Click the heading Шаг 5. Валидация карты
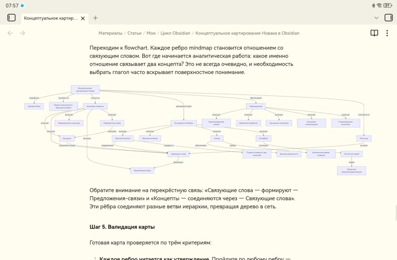The height and width of the screenshot is (260, 397). [122, 227]
